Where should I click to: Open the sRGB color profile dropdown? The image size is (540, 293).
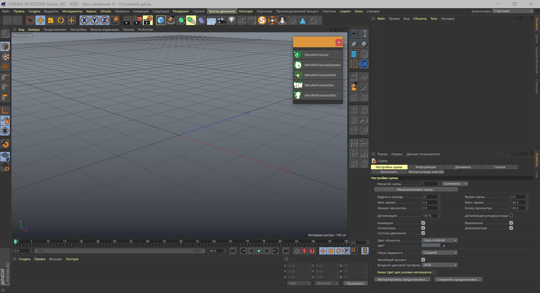(x=439, y=265)
